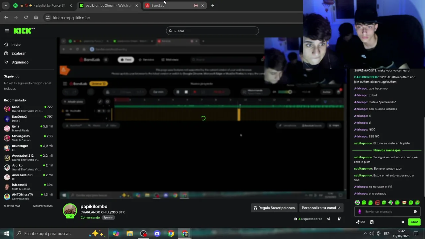Open the Conversando category link
The width and height of the screenshot is (425, 239).
click(90, 218)
